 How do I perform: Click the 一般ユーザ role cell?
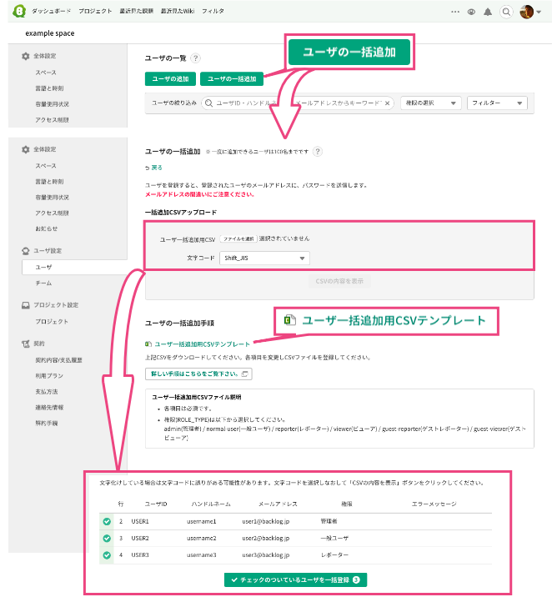click(334, 539)
